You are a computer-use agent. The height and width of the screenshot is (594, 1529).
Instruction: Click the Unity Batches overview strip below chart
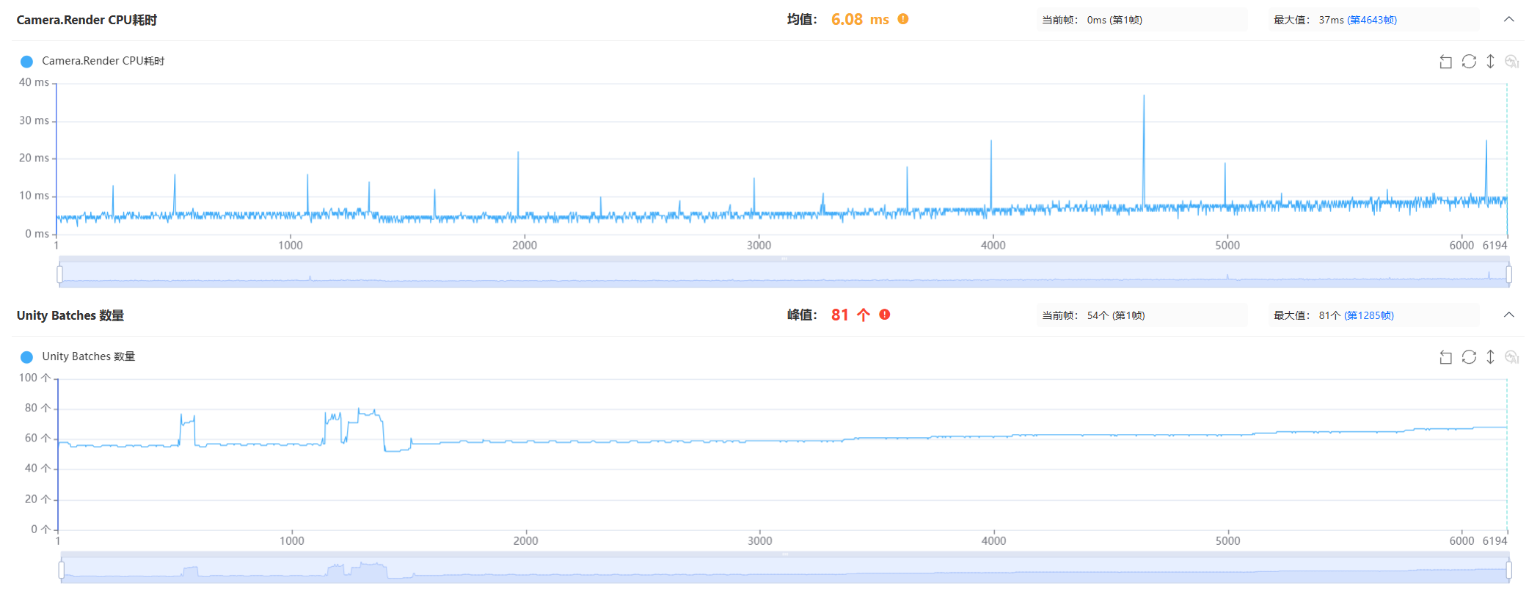784,570
